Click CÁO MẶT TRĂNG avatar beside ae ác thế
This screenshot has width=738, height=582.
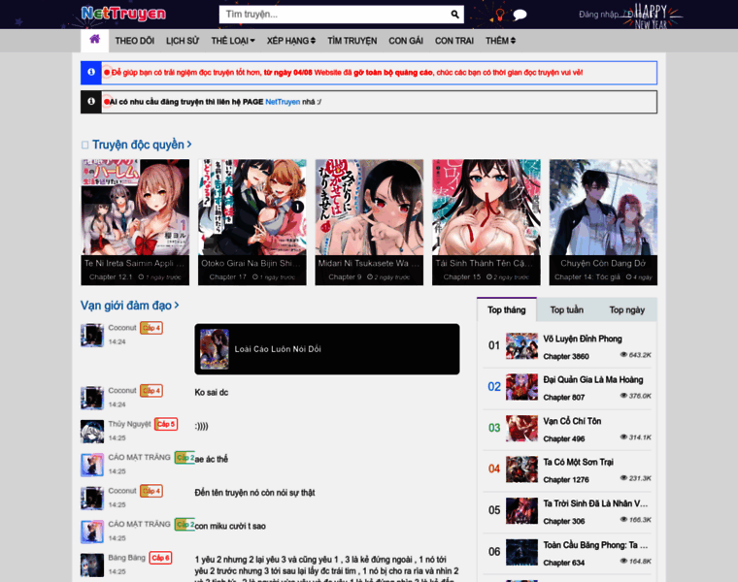tap(92, 465)
